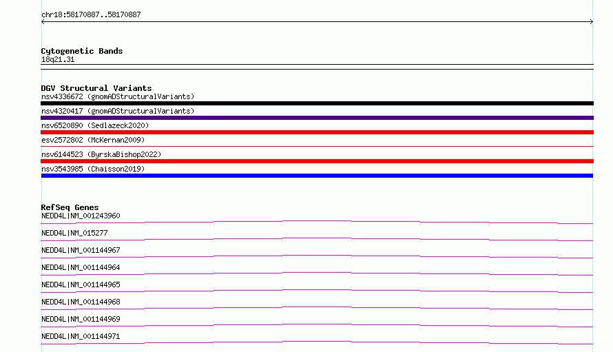Viewport: 613px width, 352px height.
Task: Click the thin red line for esv2572802
Action: [317, 146]
